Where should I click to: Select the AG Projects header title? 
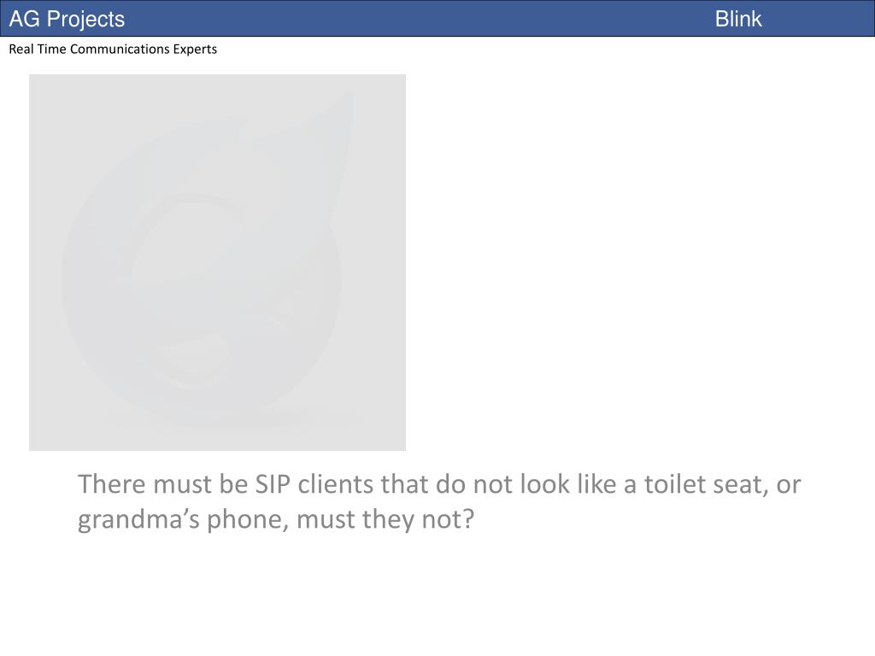point(67,19)
